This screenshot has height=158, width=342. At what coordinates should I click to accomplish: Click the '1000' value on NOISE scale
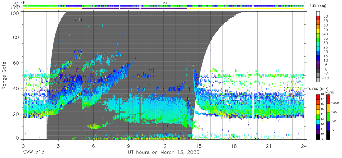click(x=334, y=112)
